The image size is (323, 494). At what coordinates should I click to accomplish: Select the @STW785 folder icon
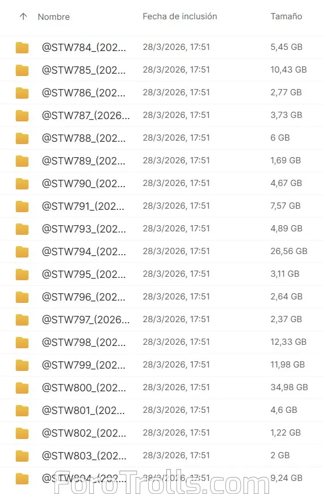(22, 70)
